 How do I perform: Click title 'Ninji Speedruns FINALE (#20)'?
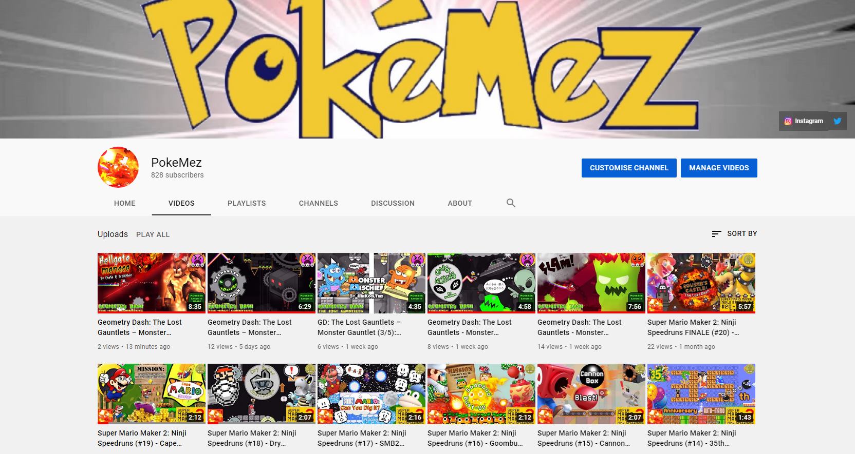point(694,327)
